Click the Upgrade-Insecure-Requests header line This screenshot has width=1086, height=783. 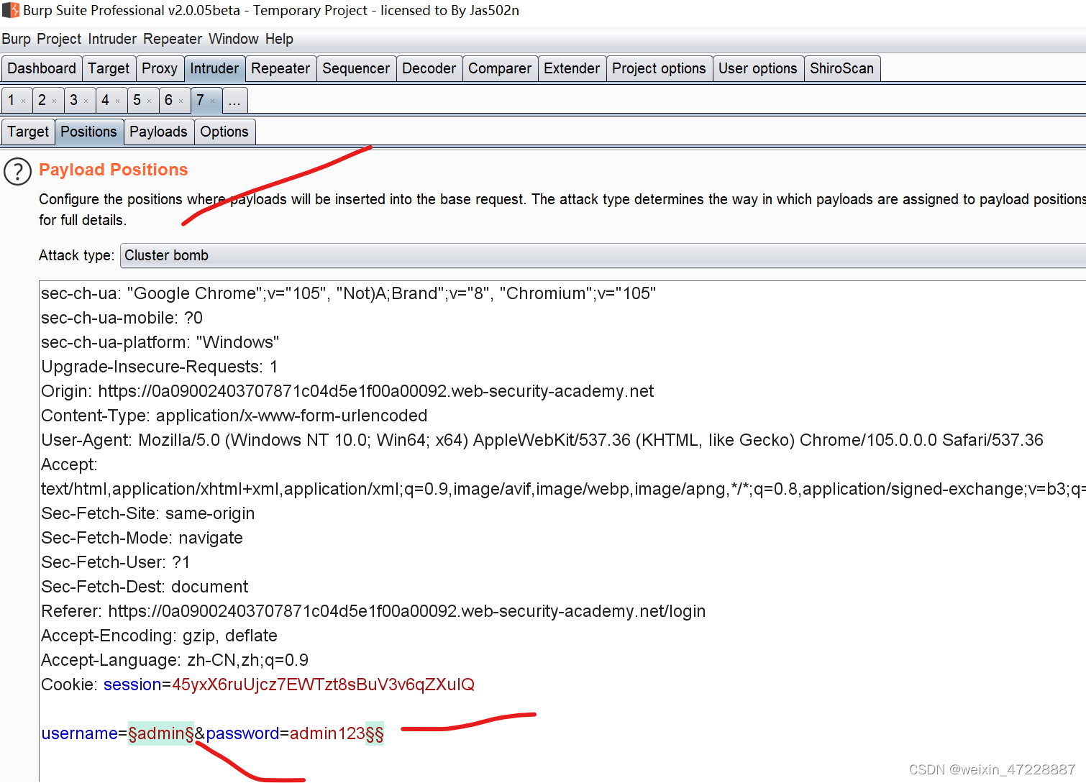coord(160,367)
